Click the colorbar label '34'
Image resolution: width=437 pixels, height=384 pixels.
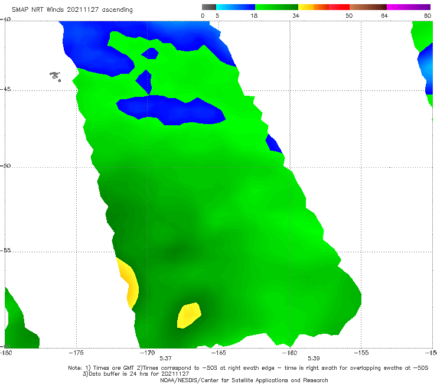click(296, 16)
